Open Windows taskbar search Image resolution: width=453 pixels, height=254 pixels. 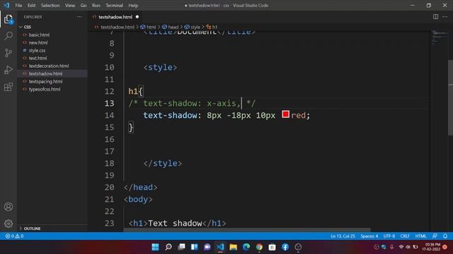click(168, 247)
